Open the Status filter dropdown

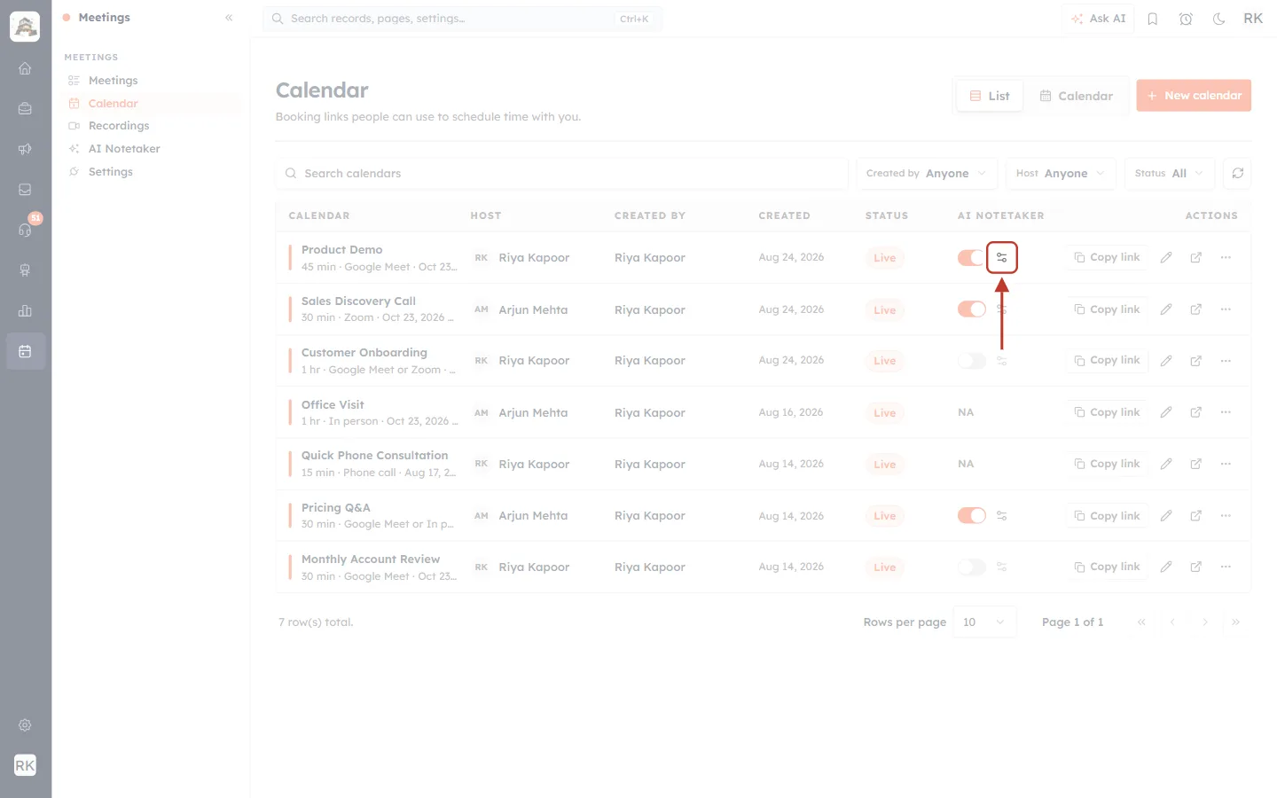pos(1169,173)
